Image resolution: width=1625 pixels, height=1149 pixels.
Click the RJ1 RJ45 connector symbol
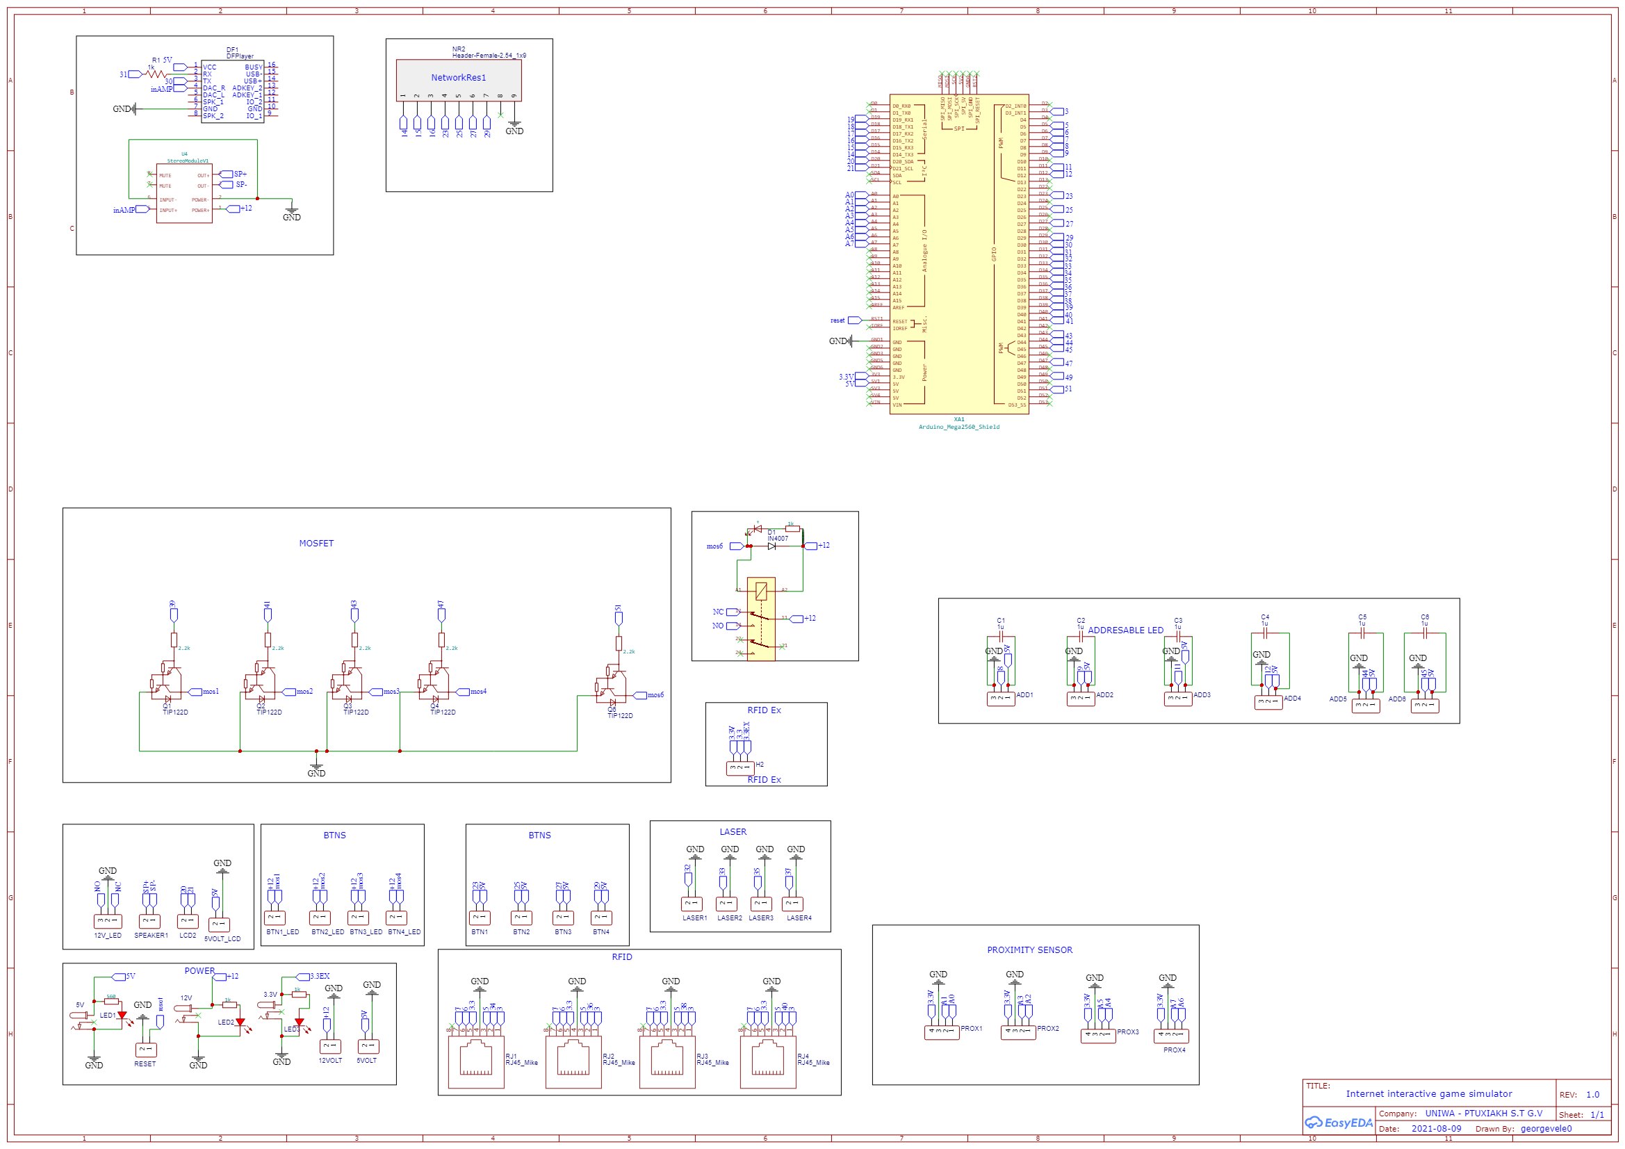(x=476, y=1062)
